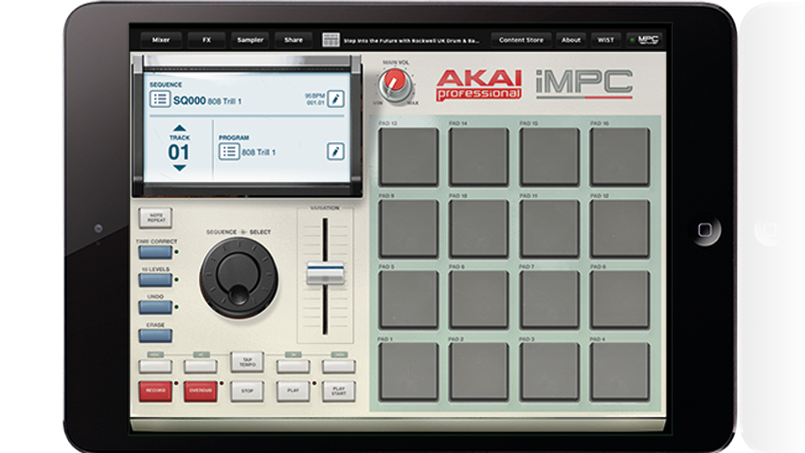805x453 pixels.
Task: Trigger Pad 13
Action: 409,156
